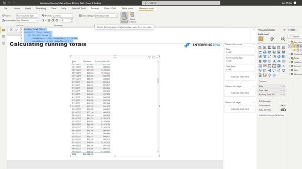
Task: Choose the Python visual
Action: tap(260, 70)
